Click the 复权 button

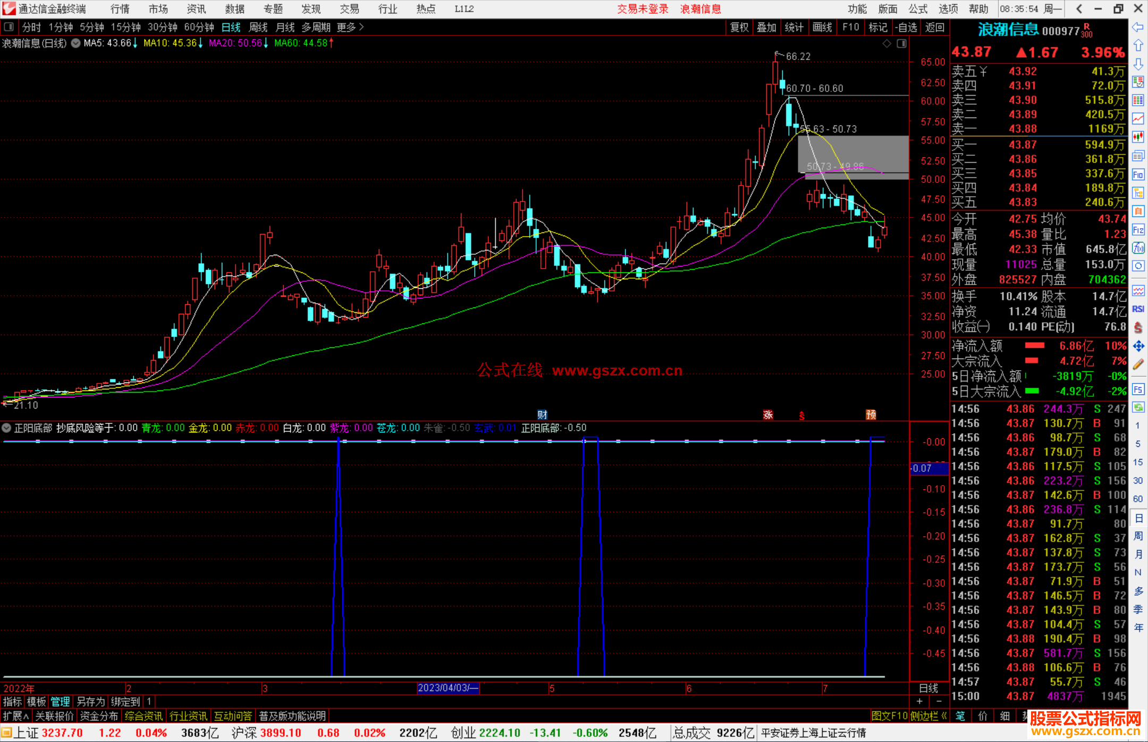point(739,27)
